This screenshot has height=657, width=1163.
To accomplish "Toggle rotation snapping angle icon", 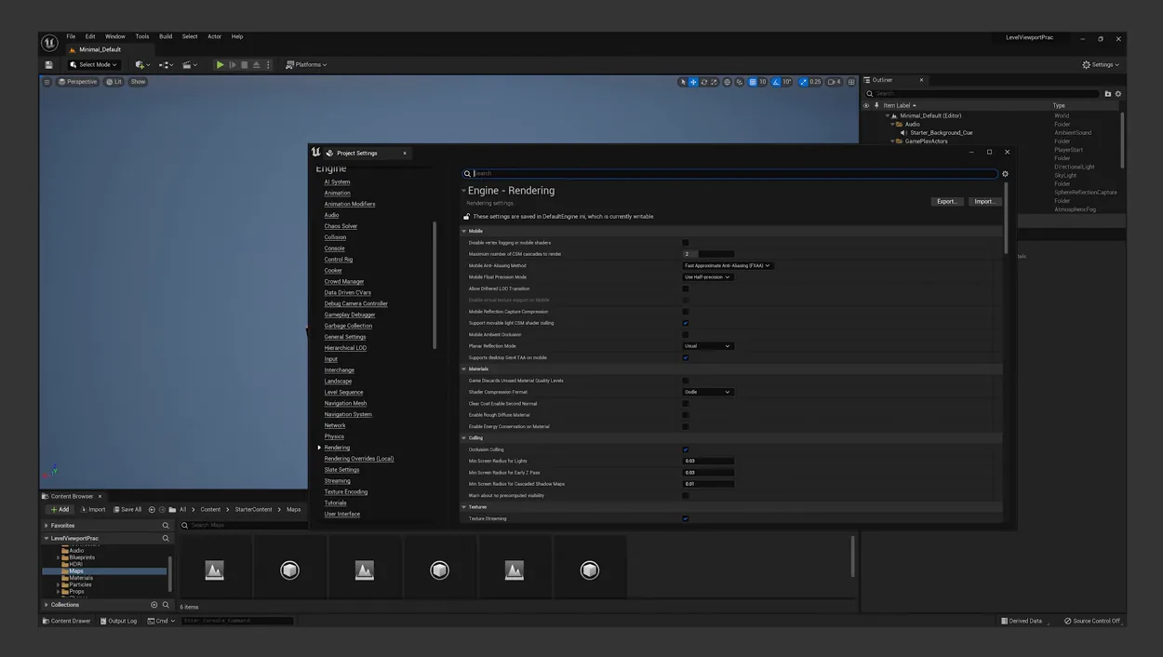I will [776, 82].
